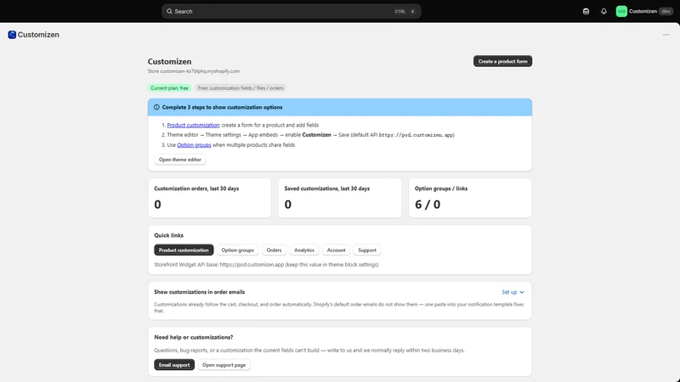This screenshot has width=680, height=382.
Task: Open the Orders quick link
Action: (274, 250)
